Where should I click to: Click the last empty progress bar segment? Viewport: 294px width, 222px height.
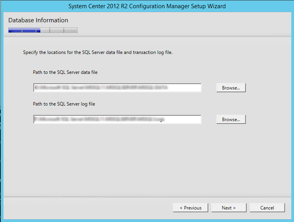[x=70, y=30]
